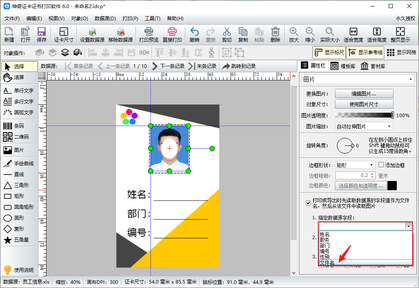
Task: Open the 边框形状 矩形 dropdown
Action: (x=355, y=165)
